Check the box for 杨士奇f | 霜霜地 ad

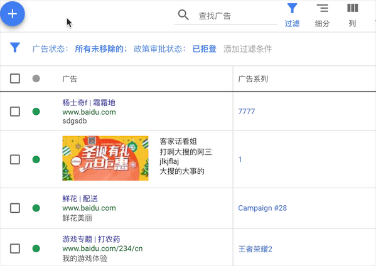click(15, 112)
